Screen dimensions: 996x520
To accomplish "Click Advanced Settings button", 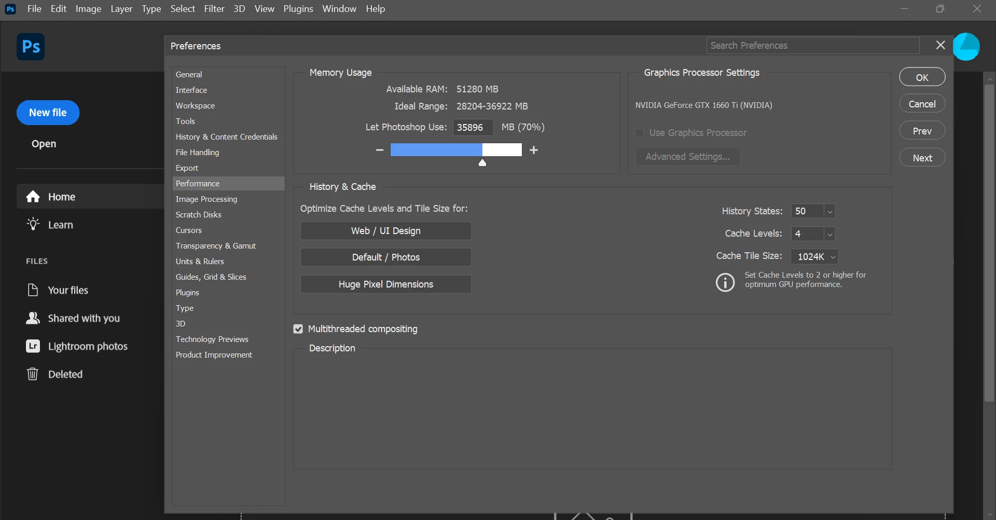I will (687, 157).
